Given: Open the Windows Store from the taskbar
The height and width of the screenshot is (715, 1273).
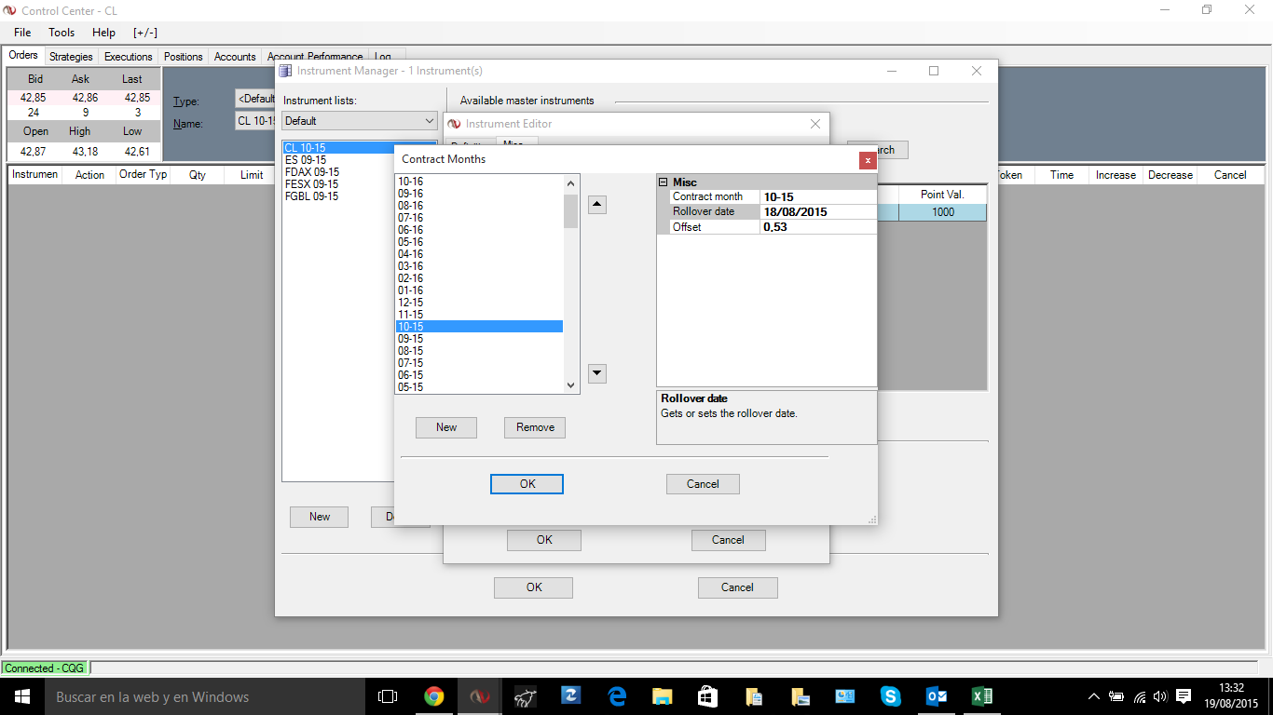Looking at the screenshot, I should tap(707, 696).
